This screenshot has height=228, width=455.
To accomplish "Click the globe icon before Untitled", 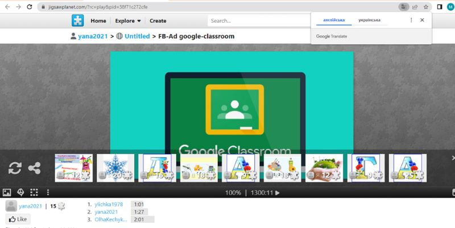I will (119, 36).
